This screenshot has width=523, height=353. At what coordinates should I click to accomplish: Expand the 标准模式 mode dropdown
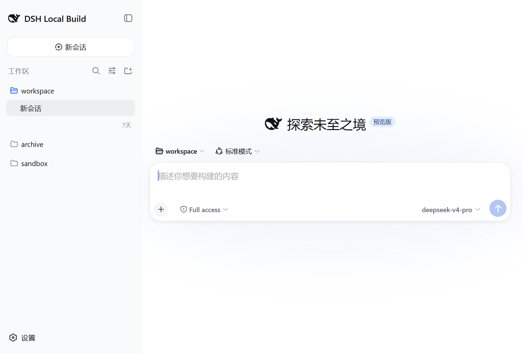tap(238, 151)
